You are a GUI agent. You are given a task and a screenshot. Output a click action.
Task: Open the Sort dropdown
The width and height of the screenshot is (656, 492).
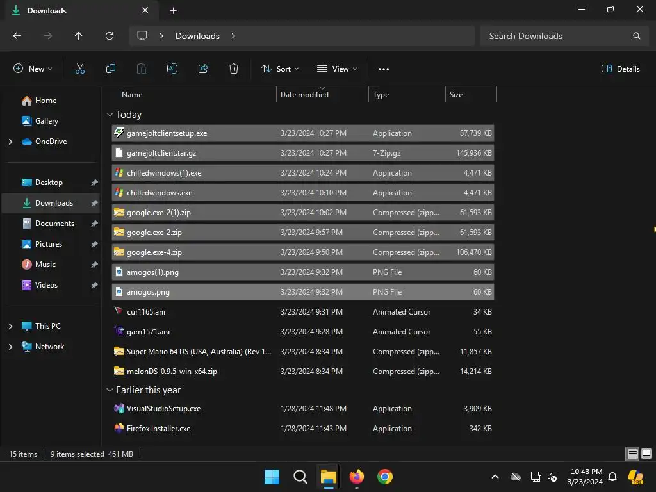pyautogui.click(x=280, y=69)
